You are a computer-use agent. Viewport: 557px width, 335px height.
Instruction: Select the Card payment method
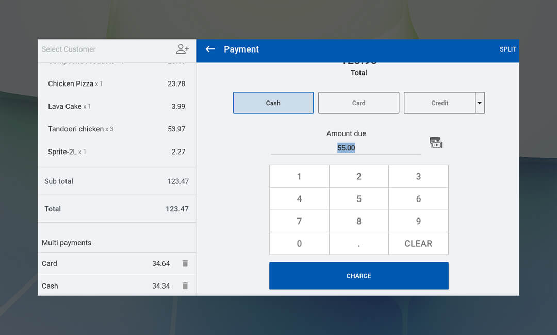coord(358,103)
